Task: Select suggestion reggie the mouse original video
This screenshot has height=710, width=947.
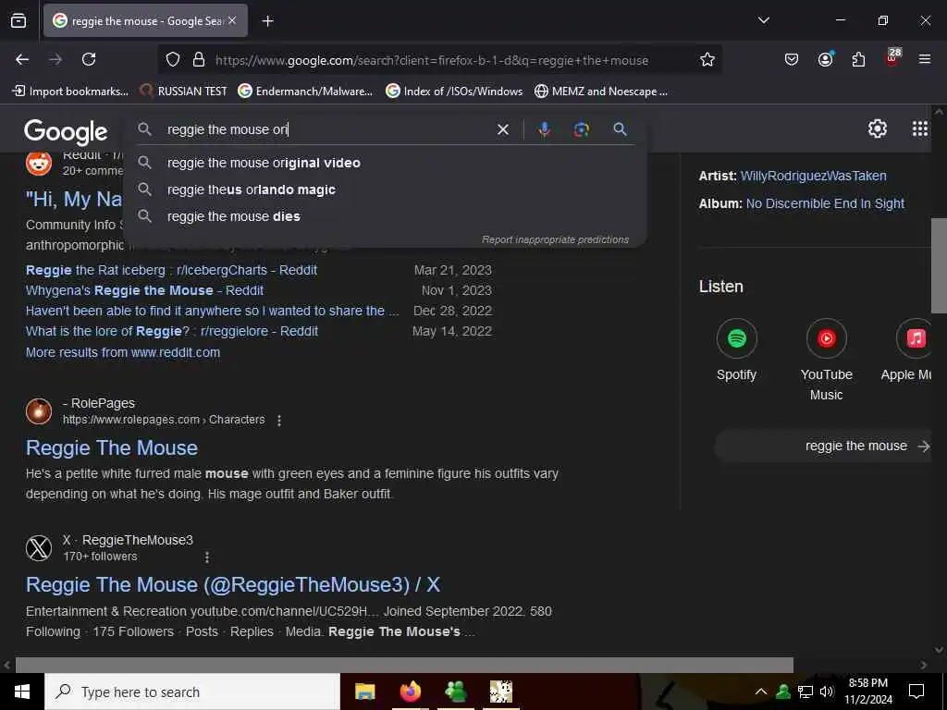Action: (384, 163)
